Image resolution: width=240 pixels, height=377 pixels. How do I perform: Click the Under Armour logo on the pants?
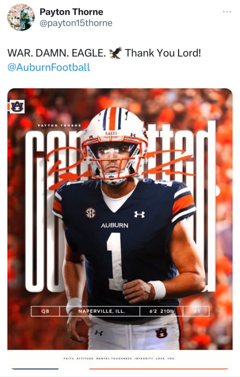click(x=98, y=332)
